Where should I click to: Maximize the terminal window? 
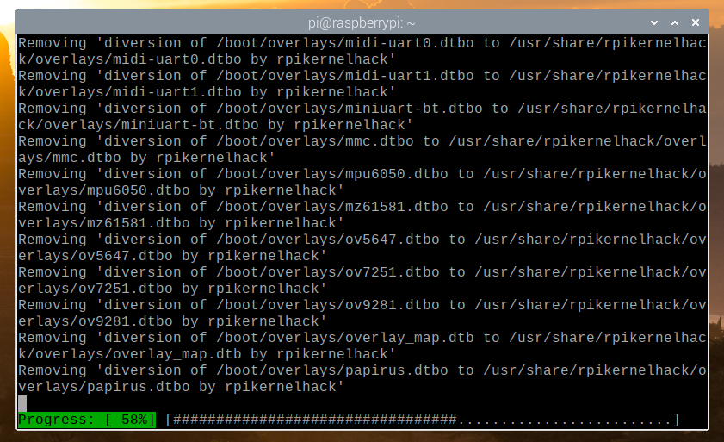[x=675, y=22]
